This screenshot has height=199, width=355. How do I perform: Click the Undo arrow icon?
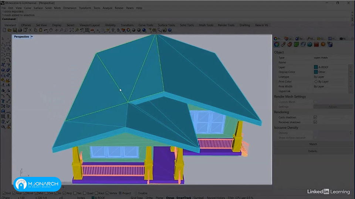coord(46,30)
